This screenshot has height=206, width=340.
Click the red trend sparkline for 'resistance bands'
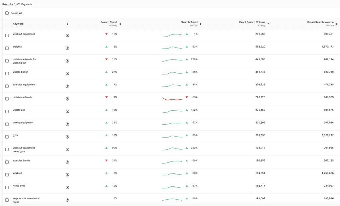[x=172, y=99]
